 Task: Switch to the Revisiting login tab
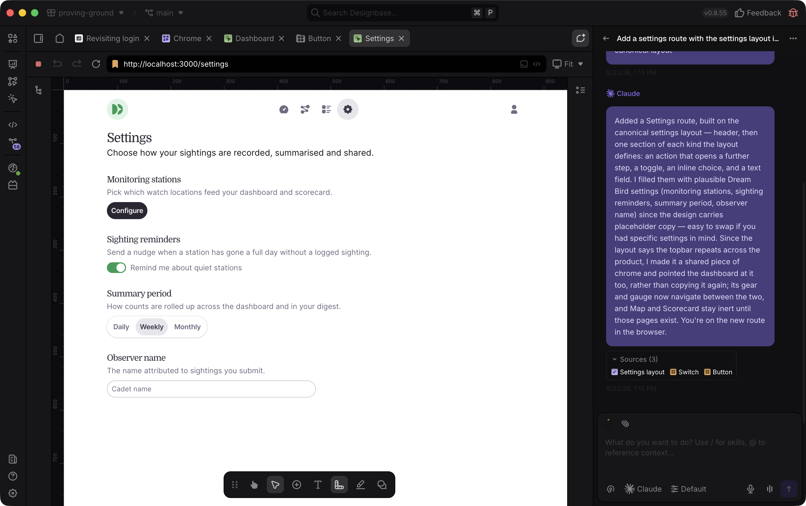click(112, 38)
